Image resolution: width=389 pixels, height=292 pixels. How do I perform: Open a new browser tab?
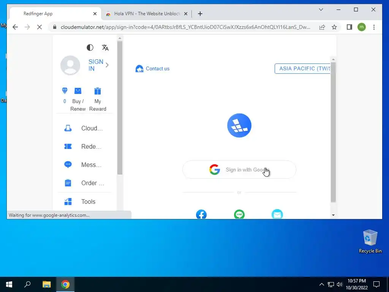tap(200, 14)
